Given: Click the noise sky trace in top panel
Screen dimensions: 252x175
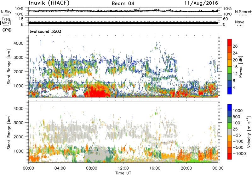Looking at the screenshot, I should tap(123, 11).
